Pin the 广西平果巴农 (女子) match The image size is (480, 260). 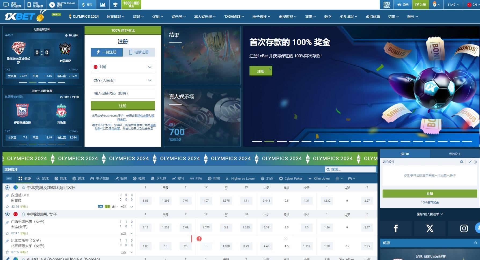coord(7,222)
